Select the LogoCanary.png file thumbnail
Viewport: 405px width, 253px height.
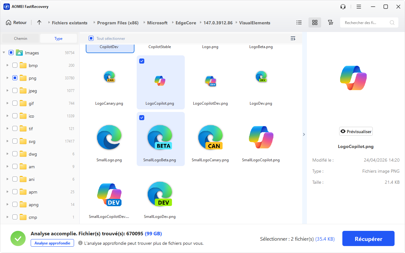tap(109, 77)
